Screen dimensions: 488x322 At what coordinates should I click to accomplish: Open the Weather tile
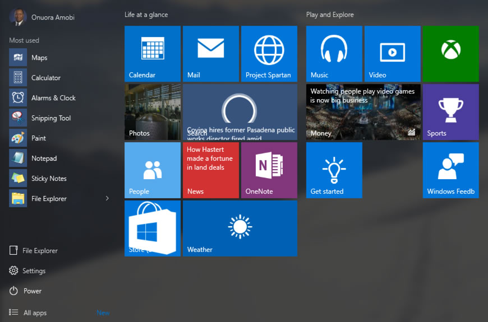click(240, 228)
